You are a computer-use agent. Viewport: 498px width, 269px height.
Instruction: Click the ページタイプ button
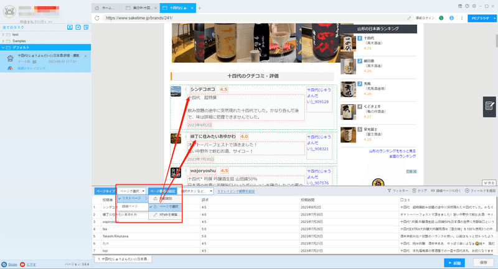click(105, 191)
